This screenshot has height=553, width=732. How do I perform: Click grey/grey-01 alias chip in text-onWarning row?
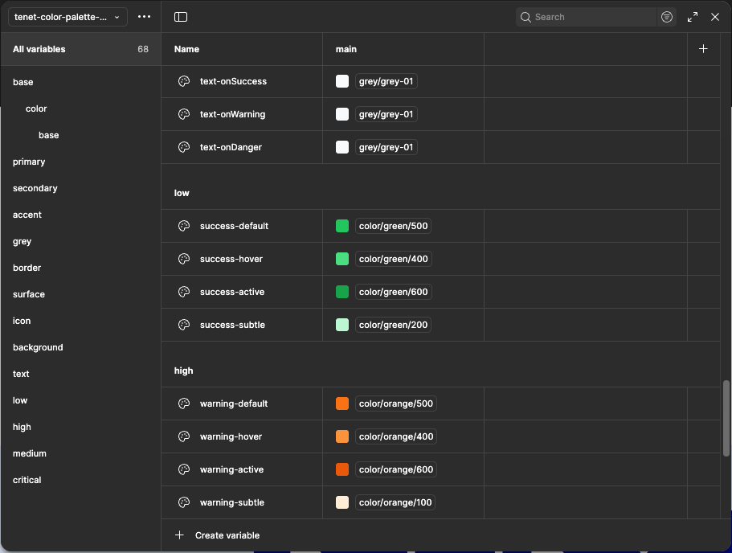(386, 114)
